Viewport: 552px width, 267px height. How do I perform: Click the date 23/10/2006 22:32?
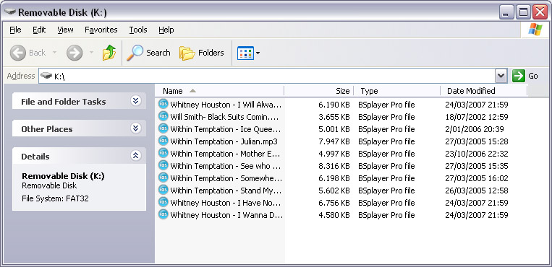click(x=476, y=154)
